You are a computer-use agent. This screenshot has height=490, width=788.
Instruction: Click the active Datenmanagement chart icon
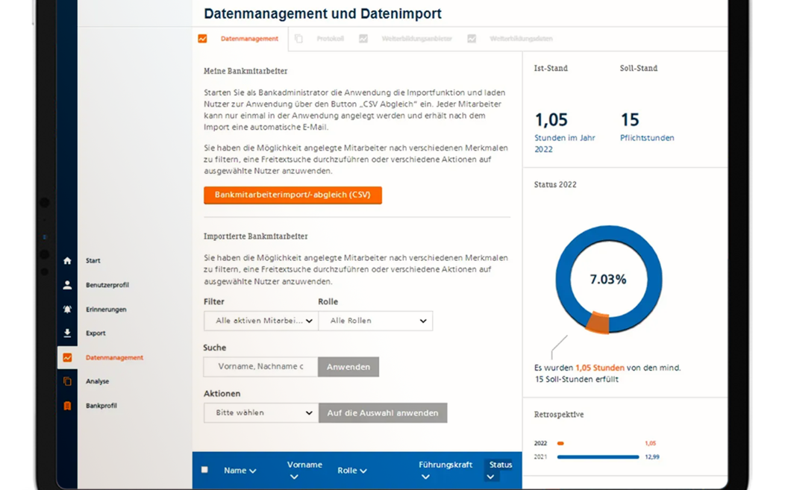67,357
